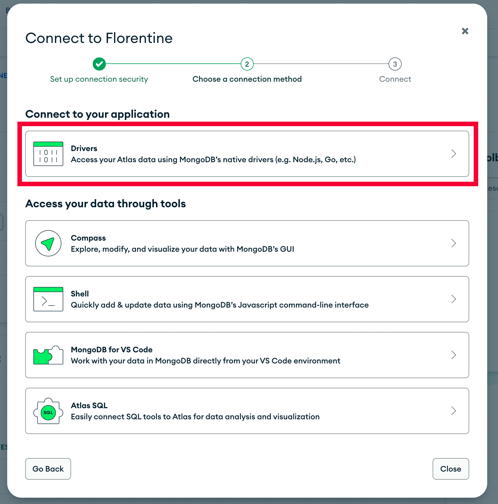Choose the MongoDB for VS Code title
498x504 pixels.
[112, 350]
